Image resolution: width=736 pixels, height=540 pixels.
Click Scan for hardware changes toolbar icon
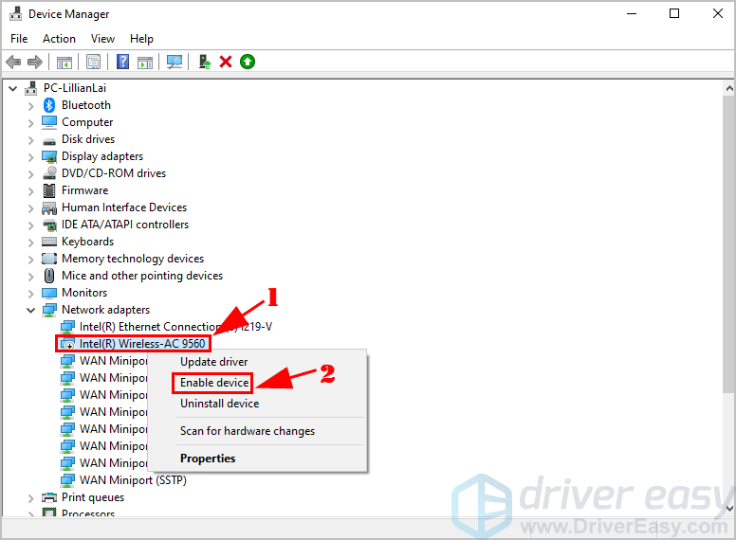(175, 62)
